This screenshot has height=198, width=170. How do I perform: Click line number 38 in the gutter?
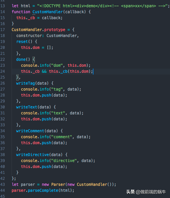(3, 155)
